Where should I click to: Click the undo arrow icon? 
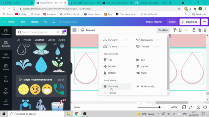tap(46, 22)
